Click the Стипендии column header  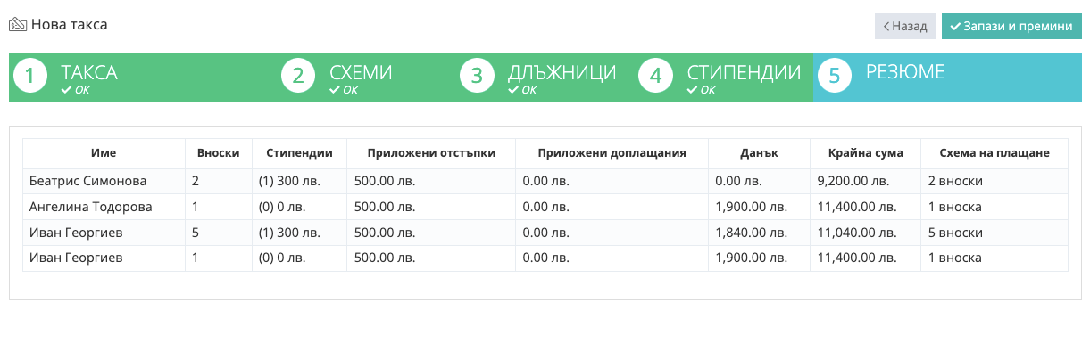(299, 153)
